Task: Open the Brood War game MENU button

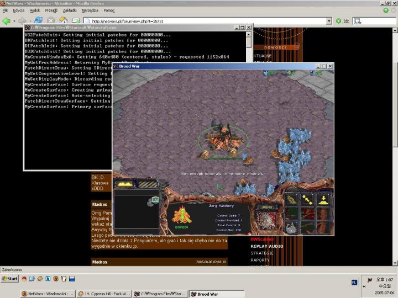Action: (x=267, y=207)
